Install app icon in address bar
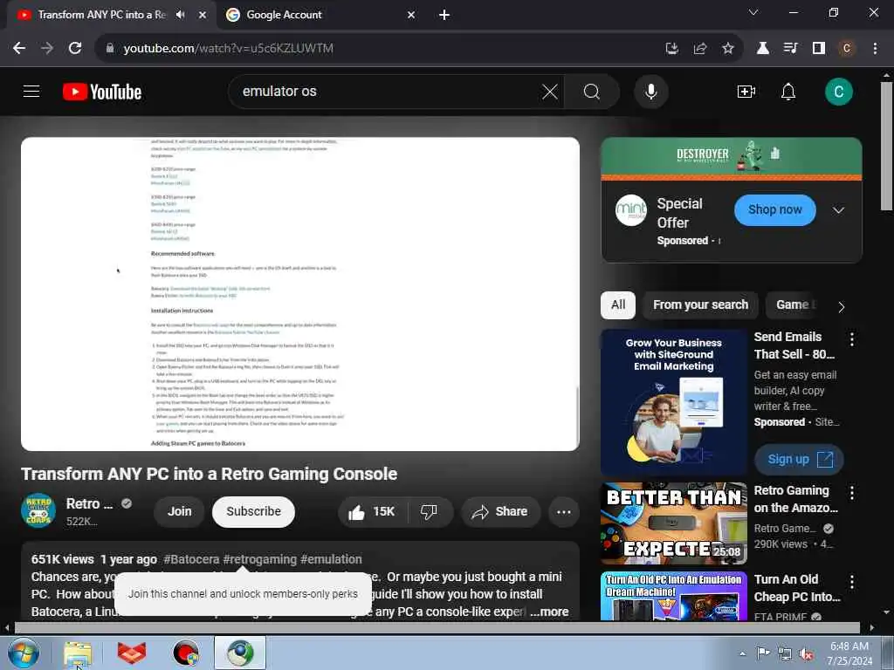The width and height of the screenshot is (894, 670). click(672, 49)
